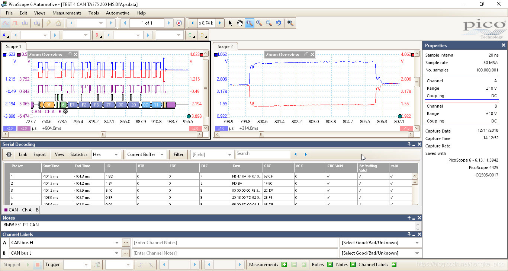Viewport: 508px width, 271px height.
Task: Open the File menu
Action: tap(9, 13)
